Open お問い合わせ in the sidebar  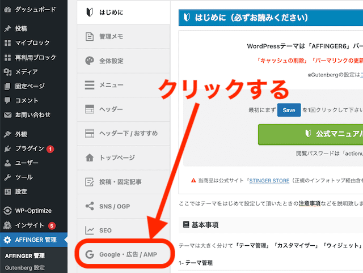[34, 115]
